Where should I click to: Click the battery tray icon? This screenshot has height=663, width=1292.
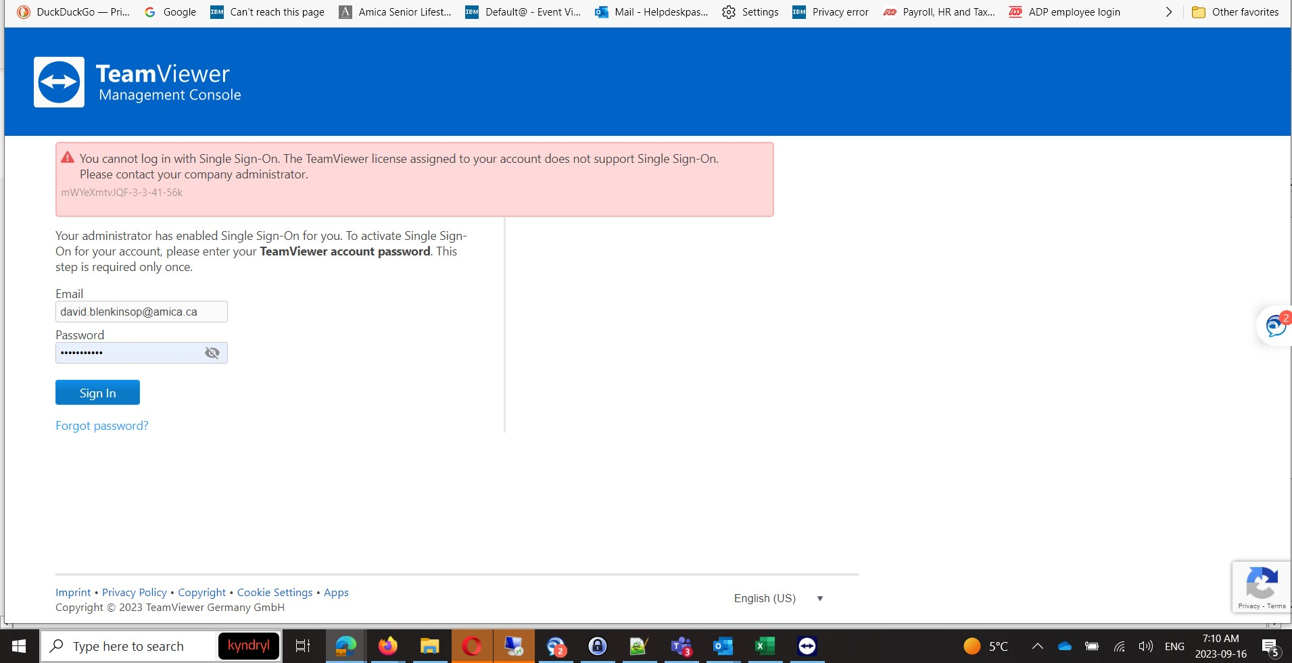coord(1092,646)
